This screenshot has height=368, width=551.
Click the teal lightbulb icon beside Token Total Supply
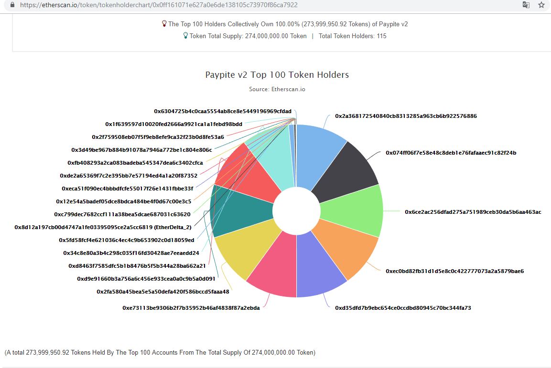[x=185, y=36]
